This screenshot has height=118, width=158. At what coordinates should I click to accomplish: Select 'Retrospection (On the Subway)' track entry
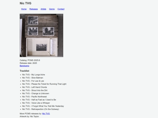tap(41, 109)
